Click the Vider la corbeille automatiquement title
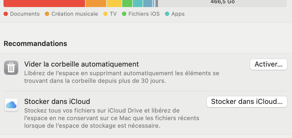The width and height of the screenshot is (292, 138). 81,64
